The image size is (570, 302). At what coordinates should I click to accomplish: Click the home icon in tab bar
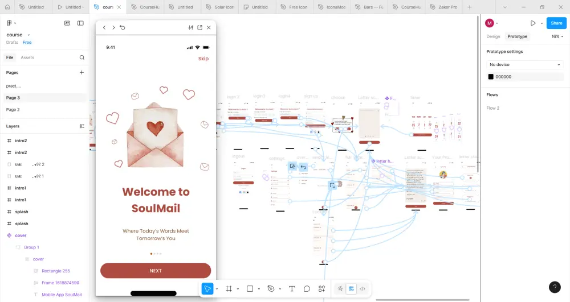[7, 7]
